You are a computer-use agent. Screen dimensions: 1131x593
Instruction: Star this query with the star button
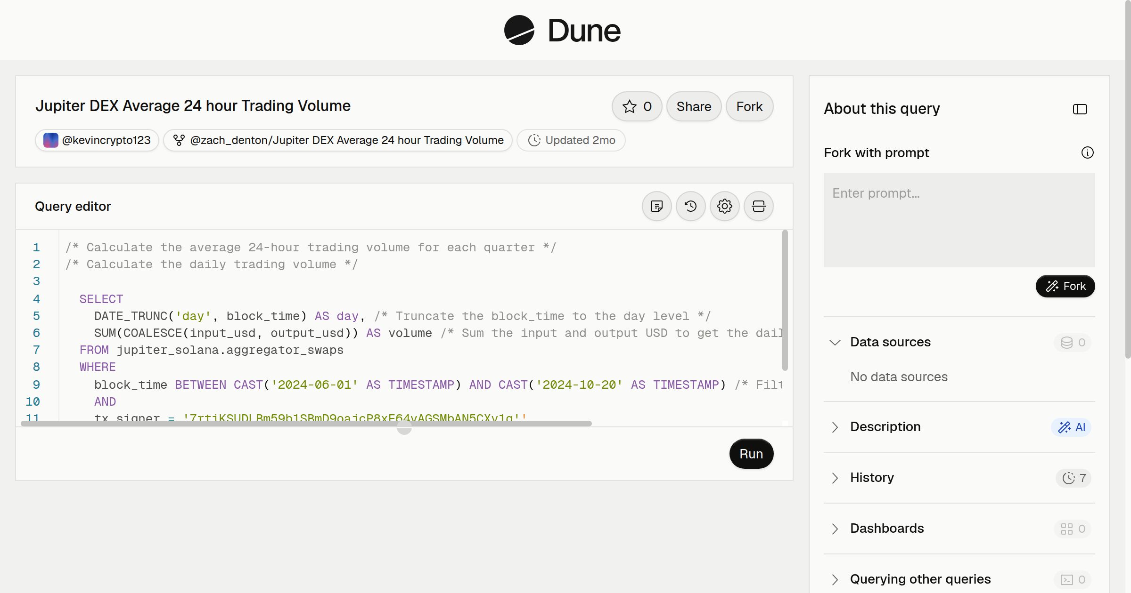pyautogui.click(x=637, y=106)
